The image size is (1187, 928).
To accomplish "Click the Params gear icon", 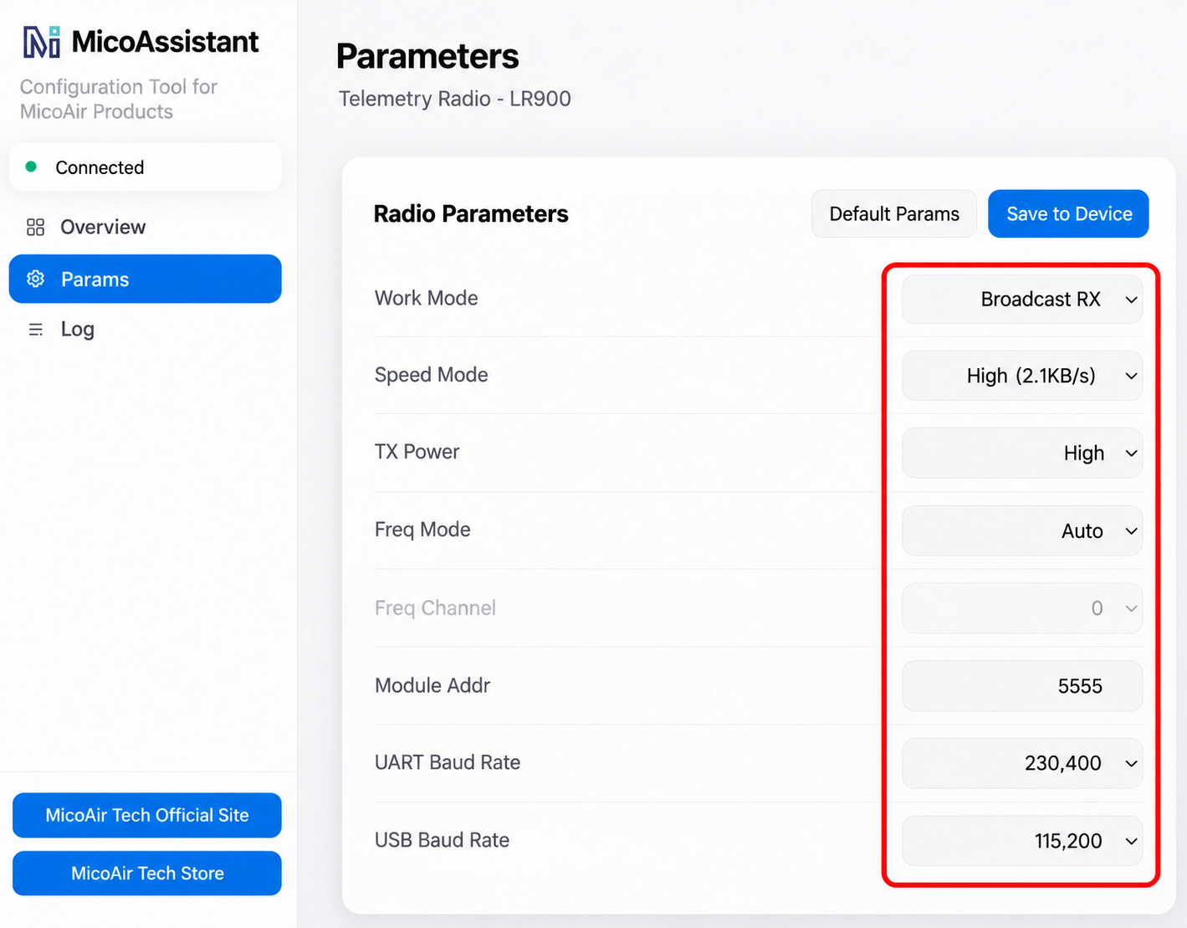I will point(35,279).
